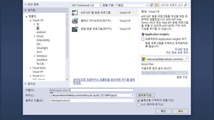Click the installed templates search box
Viewport: 214px width, 120px height.
[x=172, y=5]
